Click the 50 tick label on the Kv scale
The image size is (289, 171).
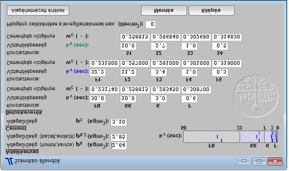click(x=184, y=128)
